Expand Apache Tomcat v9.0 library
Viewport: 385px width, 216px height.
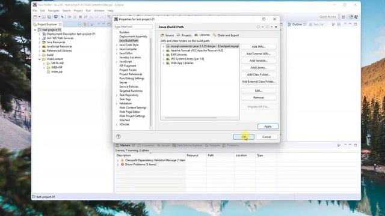pos(163,50)
